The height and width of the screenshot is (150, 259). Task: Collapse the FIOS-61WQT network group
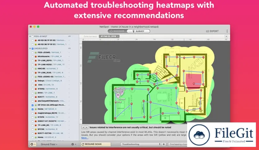(x=30, y=36)
